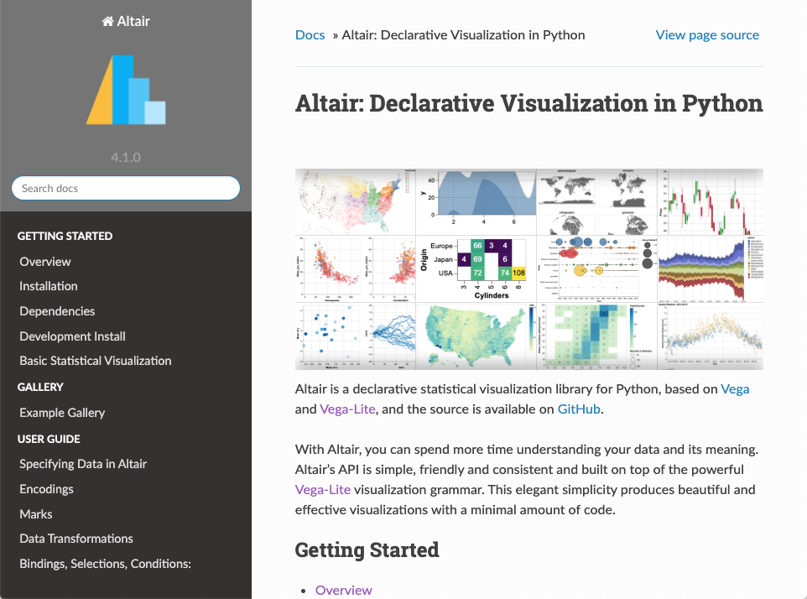The image size is (807, 599).
Task: Click the Altair bar-chart logo
Action: click(126, 90)
